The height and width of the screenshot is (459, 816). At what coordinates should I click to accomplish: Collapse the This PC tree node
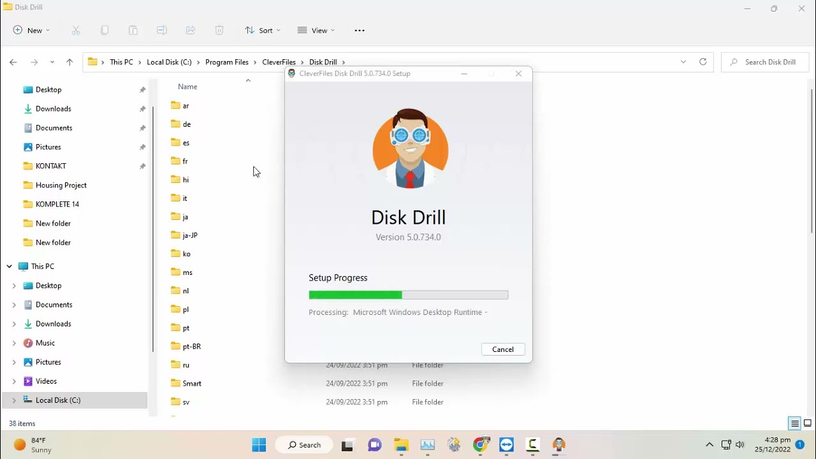click(10, 266)
